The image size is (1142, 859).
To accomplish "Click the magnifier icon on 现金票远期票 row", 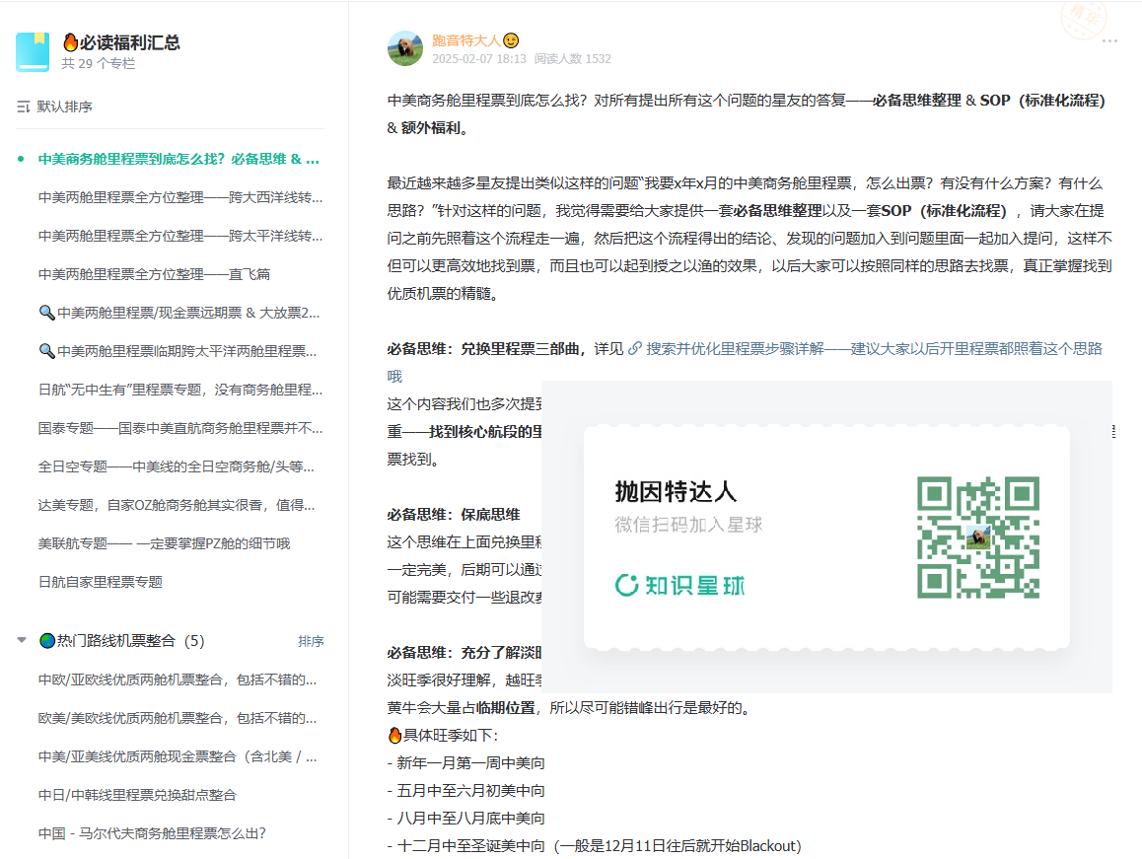I will [x=46, y=313].
